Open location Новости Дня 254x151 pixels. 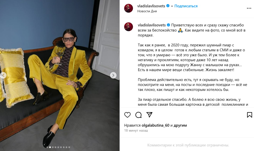point(147,11)
